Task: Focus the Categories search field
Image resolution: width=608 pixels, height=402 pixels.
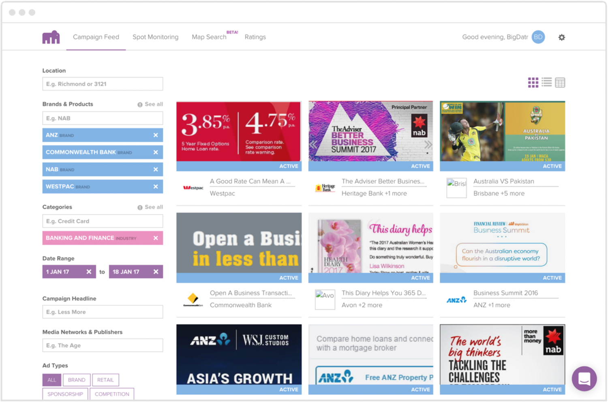Action: [103, 221]
